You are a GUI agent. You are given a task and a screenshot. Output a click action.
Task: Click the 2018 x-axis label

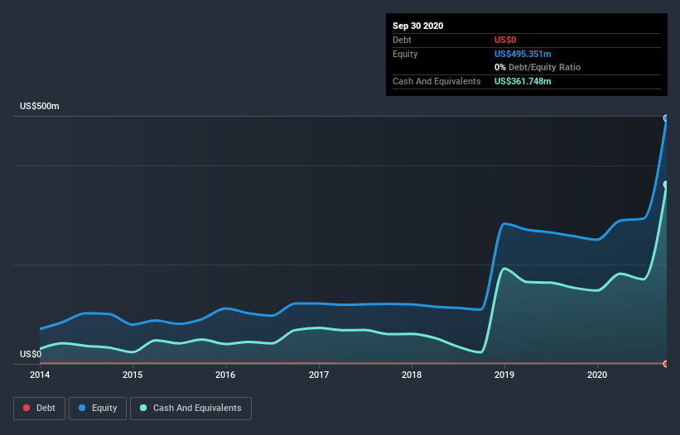click(x=412, y=375)
